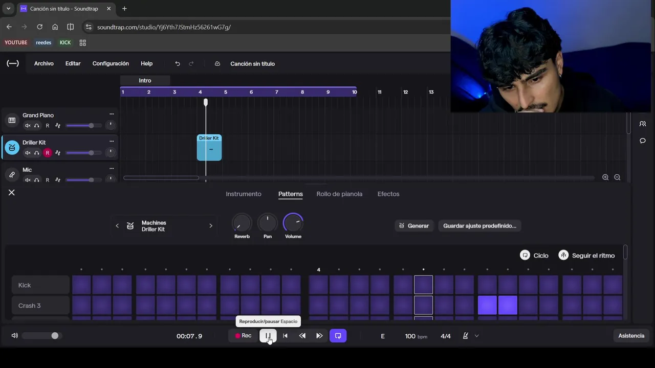
Task: Disarm recording on Driller Kit track
Action: coord(48,153)
